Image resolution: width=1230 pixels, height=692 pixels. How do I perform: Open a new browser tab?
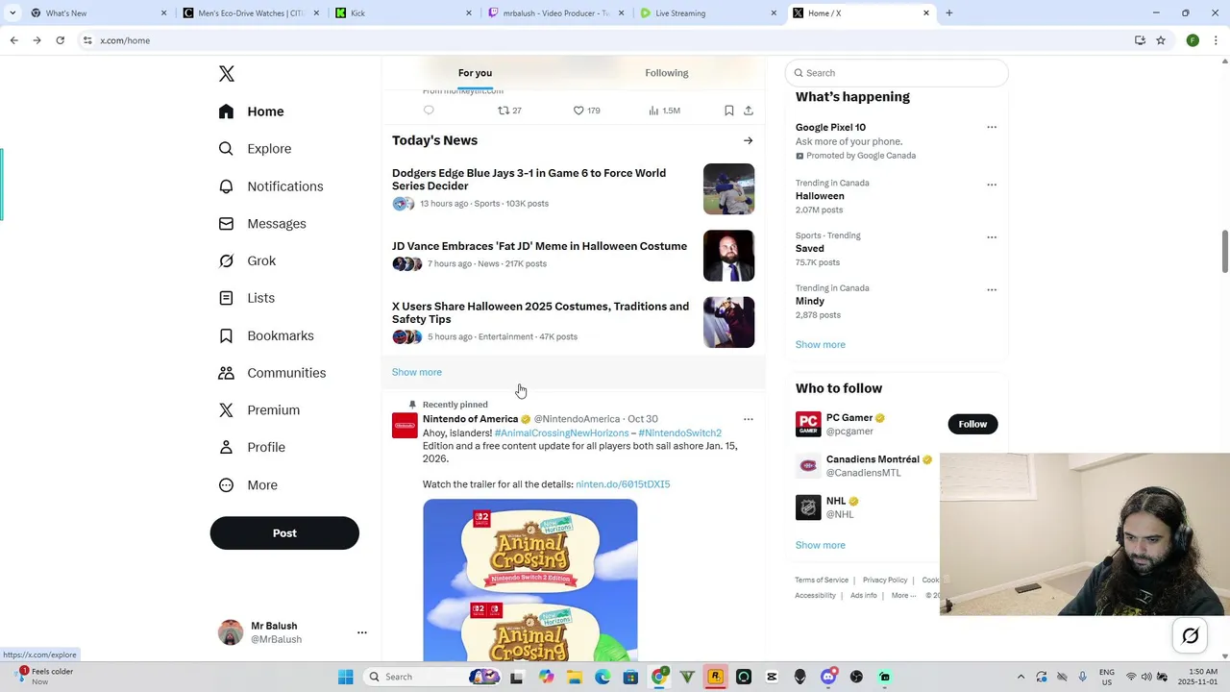(x=949, y=13)
